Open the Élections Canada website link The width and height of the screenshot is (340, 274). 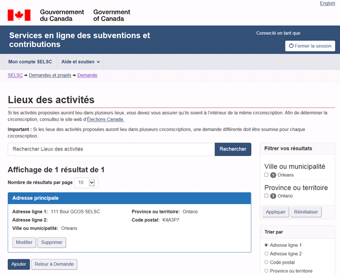tap(106, 120)
